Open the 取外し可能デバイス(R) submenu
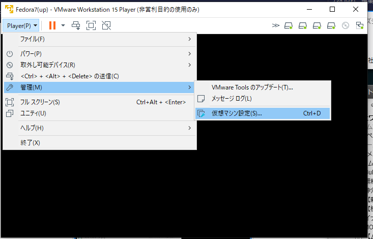The image size is (373, 239). click(x=100, y=65)
